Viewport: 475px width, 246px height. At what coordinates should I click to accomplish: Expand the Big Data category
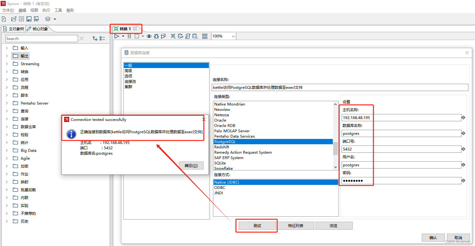pos(7,150)
